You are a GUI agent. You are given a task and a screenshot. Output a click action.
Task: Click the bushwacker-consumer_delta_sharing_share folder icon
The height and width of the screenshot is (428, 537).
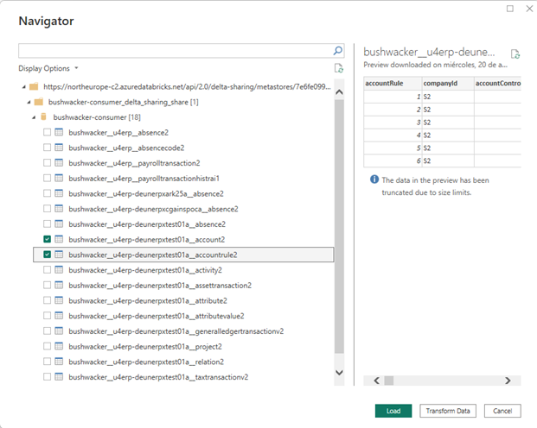(x=39, y=102)
